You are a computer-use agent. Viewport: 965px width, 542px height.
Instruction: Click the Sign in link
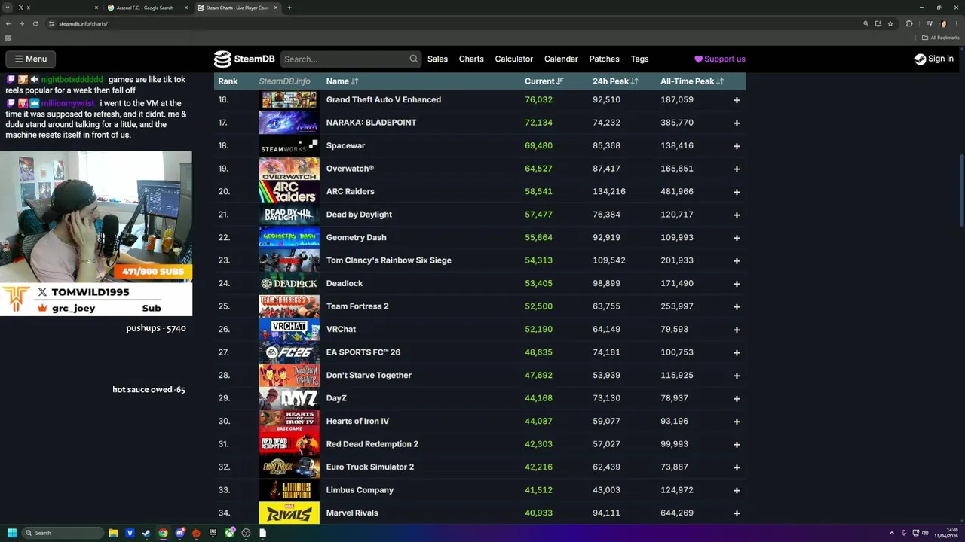934,59
